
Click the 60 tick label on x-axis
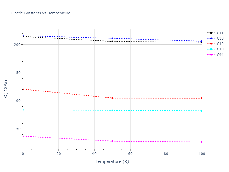[x=130, y=154]
